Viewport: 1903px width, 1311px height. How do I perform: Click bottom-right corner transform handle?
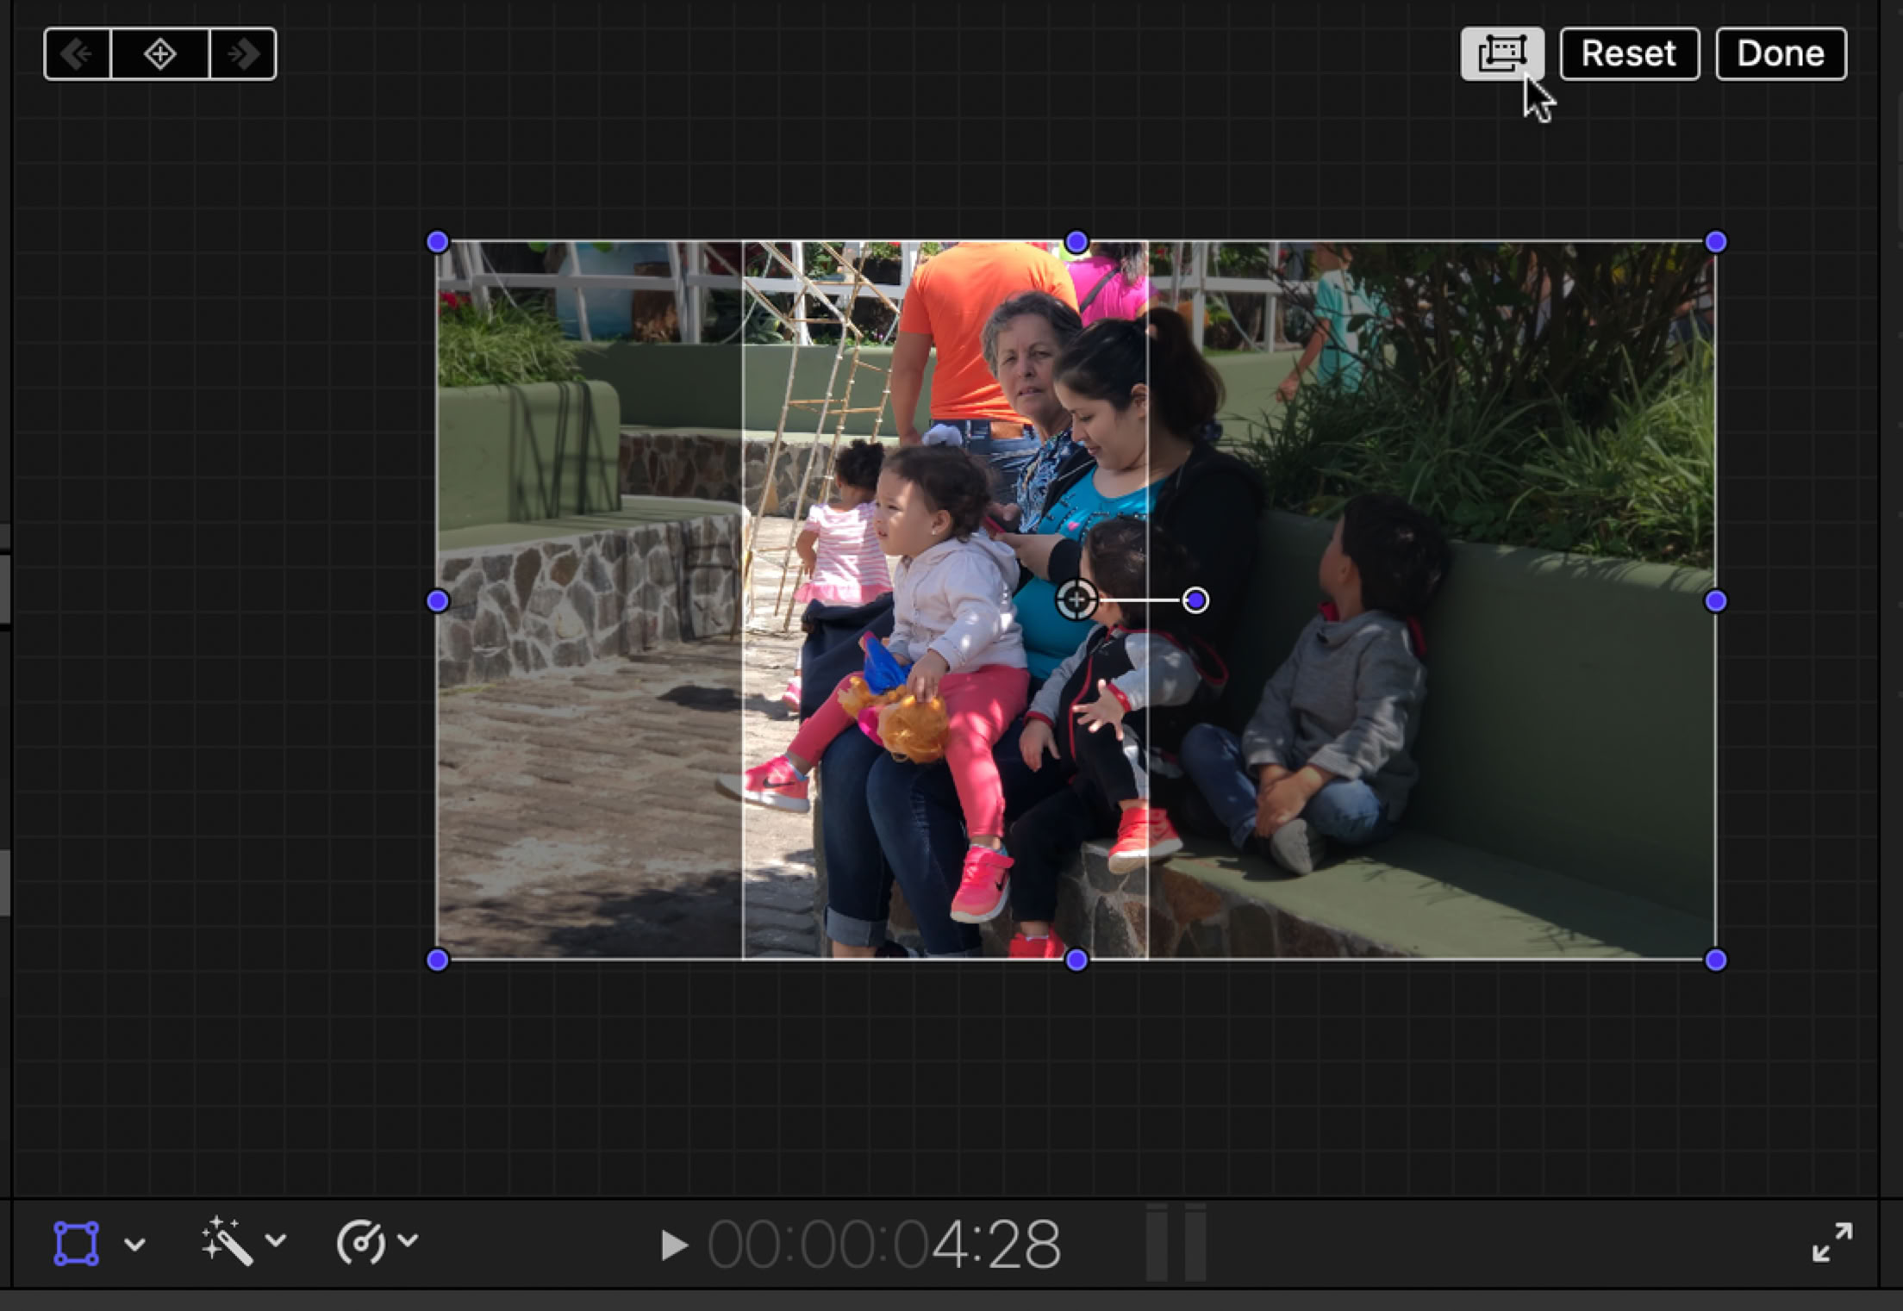pyautogui.click(x=1715, y=960)
